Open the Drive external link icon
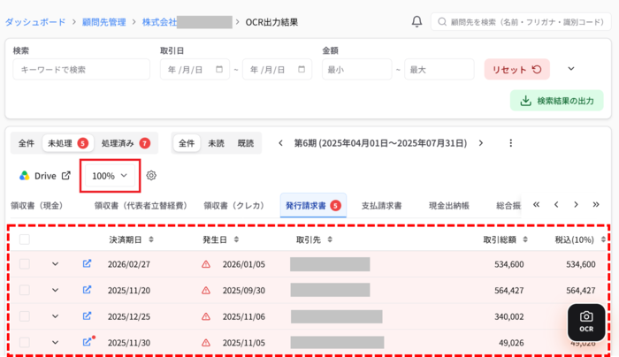The height and width of the screenshot is (357, 619). (66, 176)
